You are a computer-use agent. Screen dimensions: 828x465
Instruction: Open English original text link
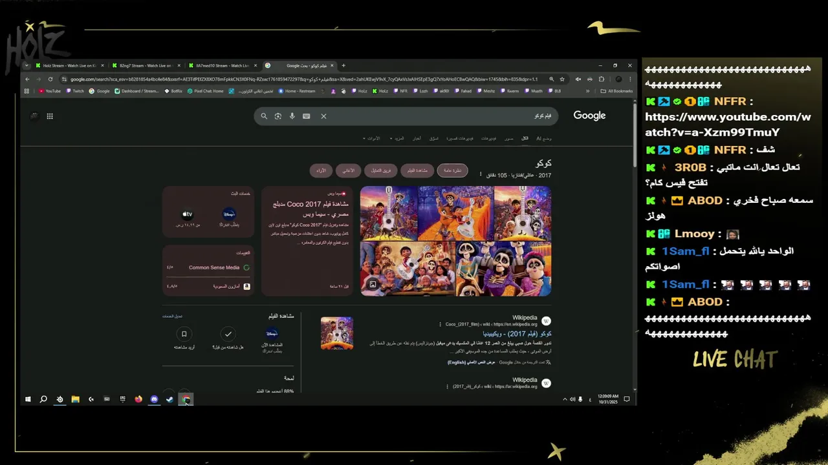tap(471, 362)
